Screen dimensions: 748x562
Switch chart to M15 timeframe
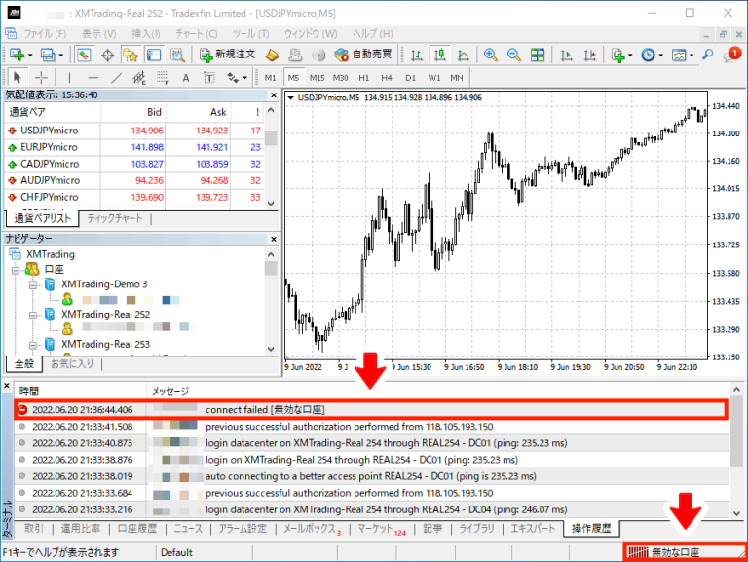[317, 78]
